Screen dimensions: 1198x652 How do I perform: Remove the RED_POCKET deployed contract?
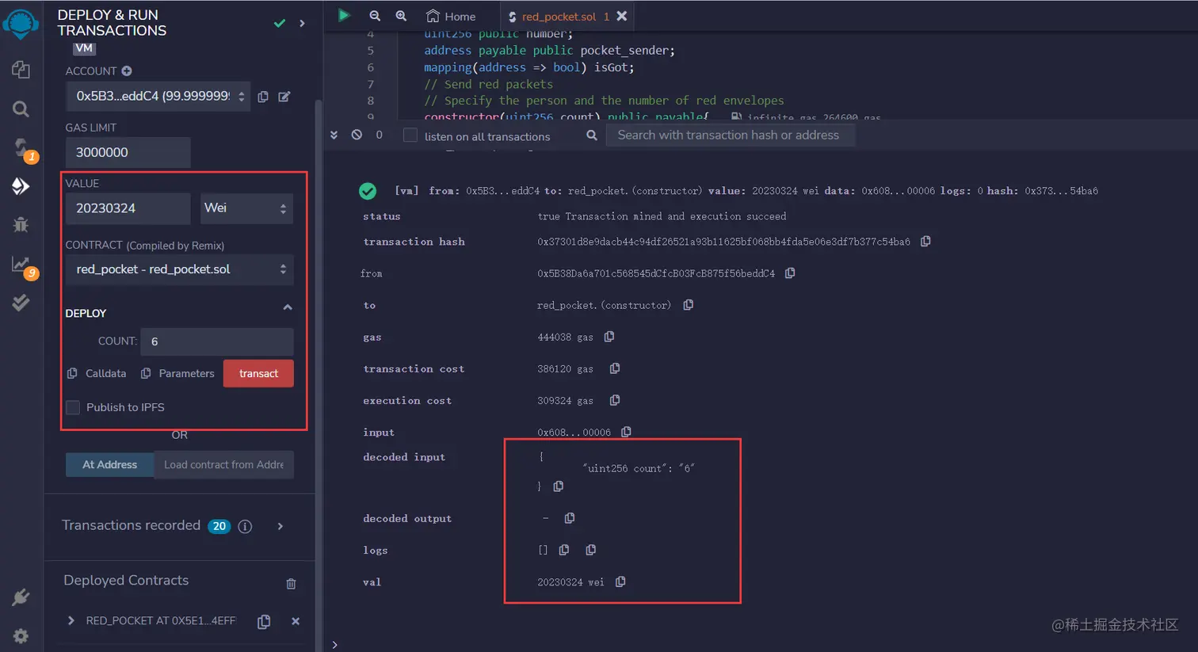point(296,621)
